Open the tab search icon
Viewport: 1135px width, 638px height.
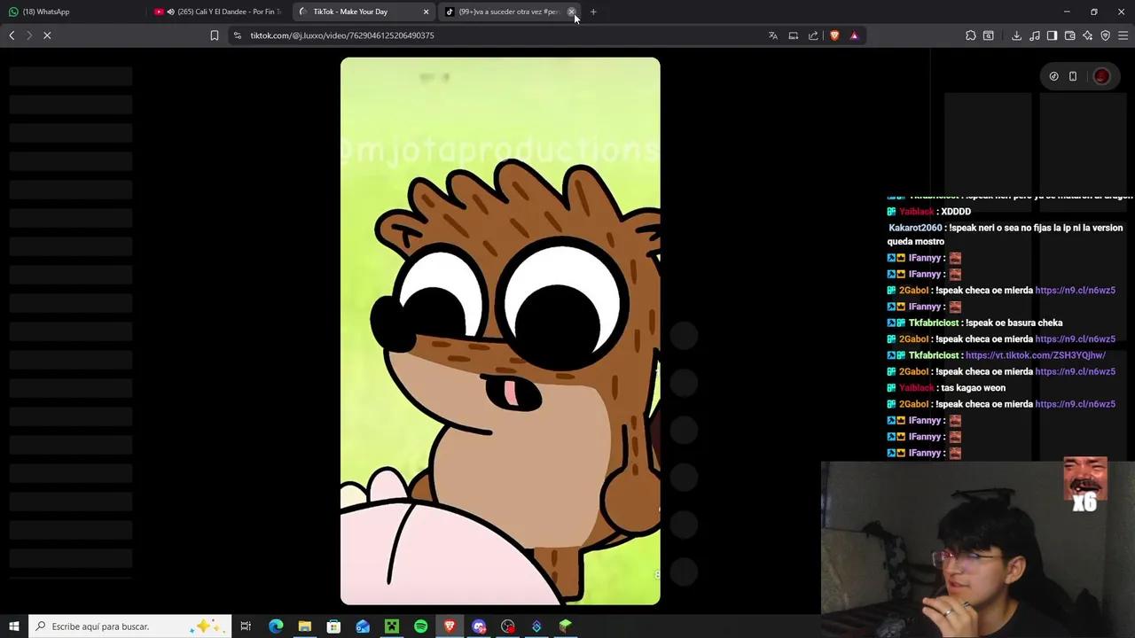(988, 35)
